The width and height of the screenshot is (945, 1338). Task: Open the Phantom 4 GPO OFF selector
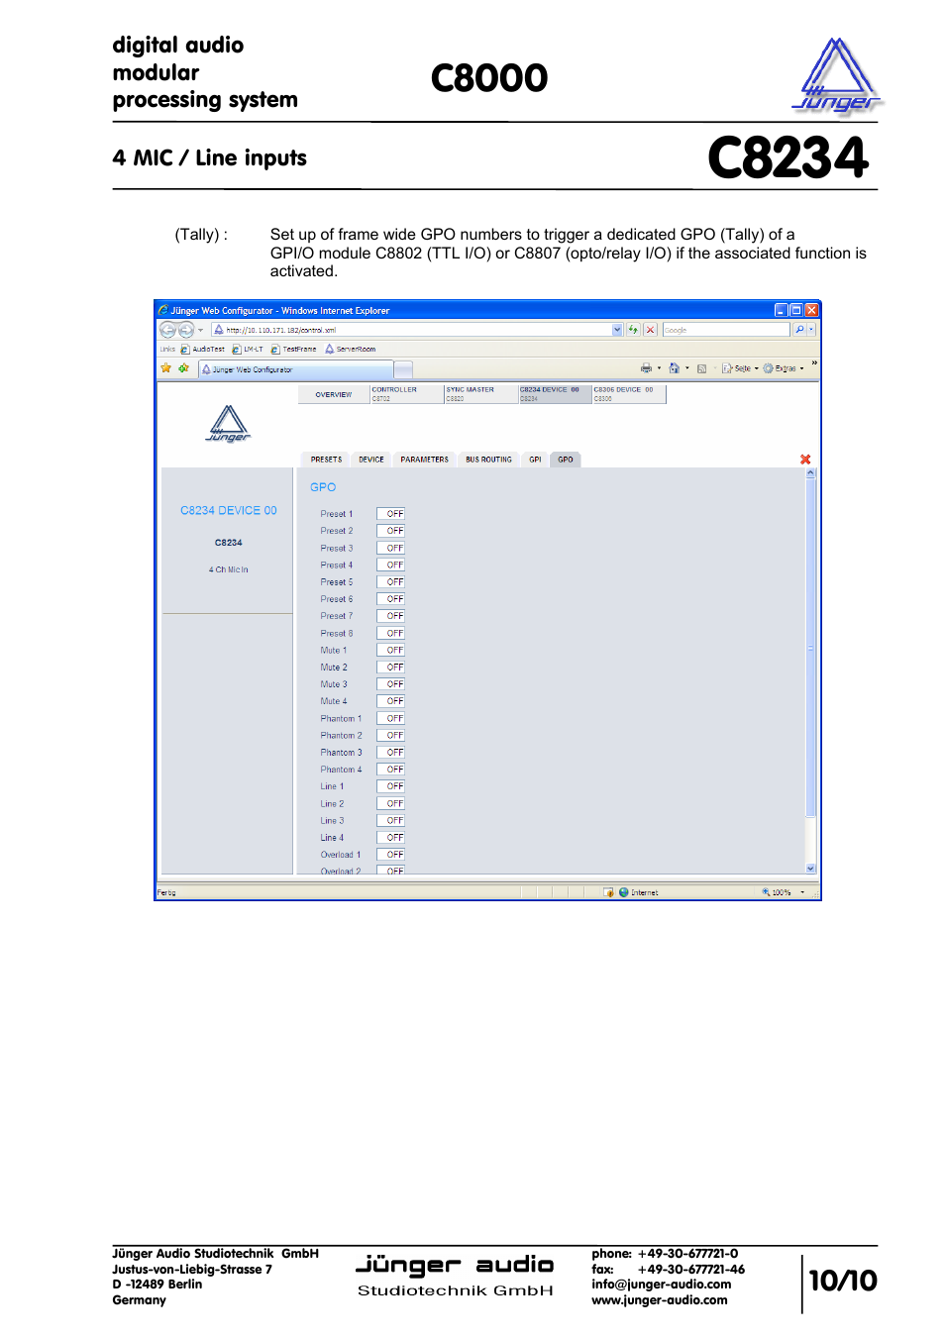point(390,770)
